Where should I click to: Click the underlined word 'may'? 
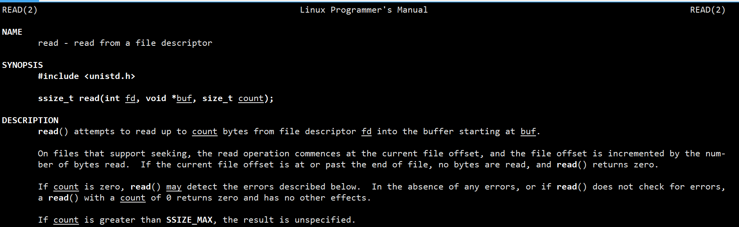pos(174,187)
